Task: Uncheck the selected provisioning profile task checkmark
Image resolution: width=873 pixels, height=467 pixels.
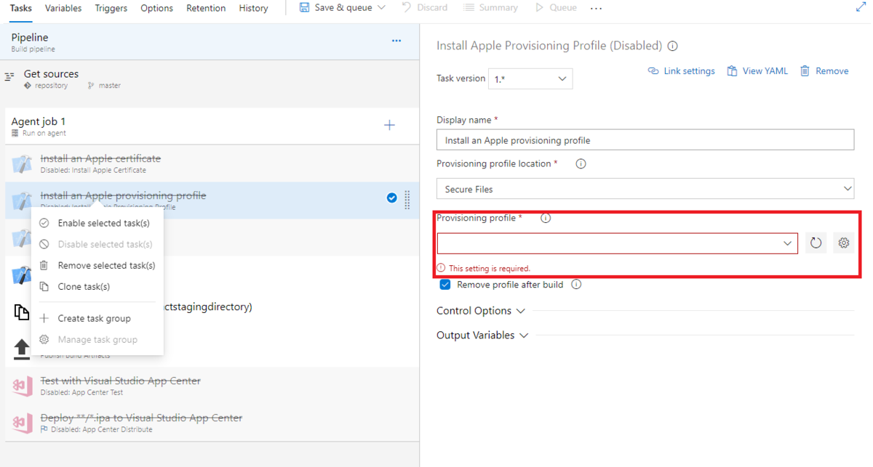Action: tap(392, 198)
